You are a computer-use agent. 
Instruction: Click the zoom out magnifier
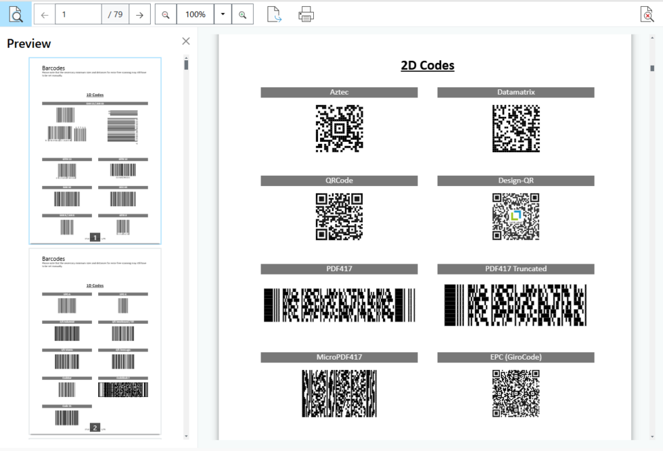point(166,14)
